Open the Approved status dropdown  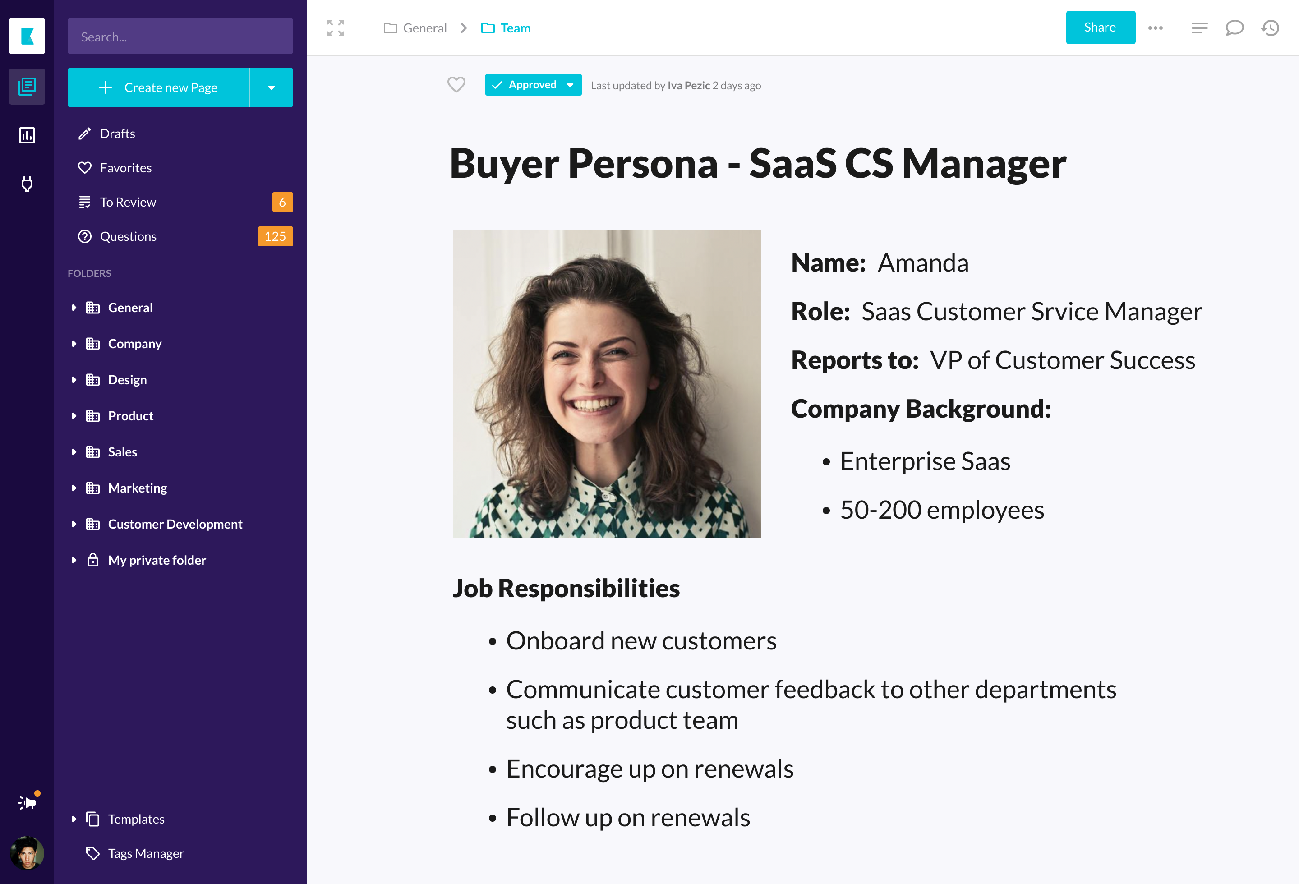[570, 85]
